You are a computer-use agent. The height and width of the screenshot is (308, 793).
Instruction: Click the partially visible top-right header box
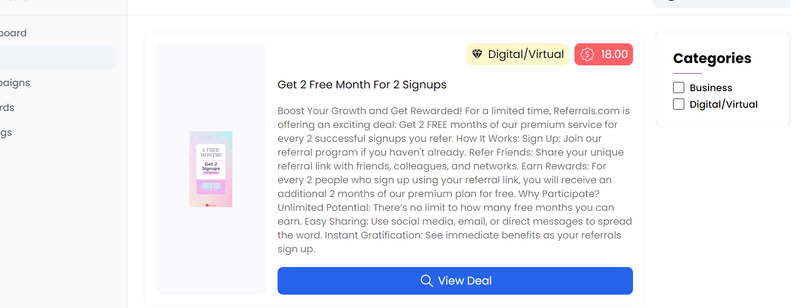pyautogui.click(x=722, y=4)
